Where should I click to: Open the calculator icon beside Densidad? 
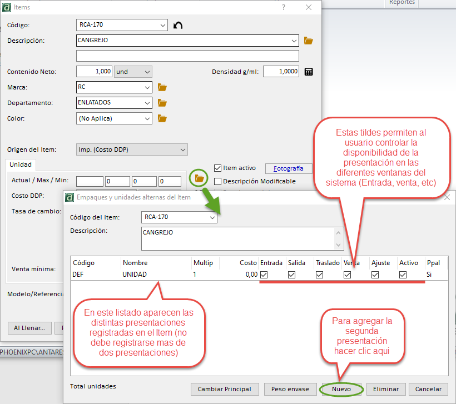pos(309,72)
